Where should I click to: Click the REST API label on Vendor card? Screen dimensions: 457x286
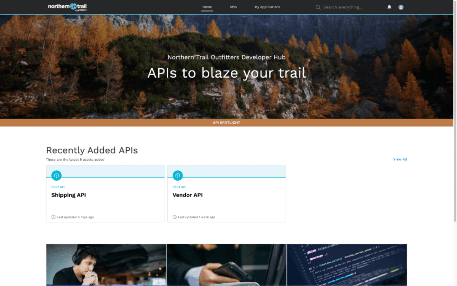point(179,187)
